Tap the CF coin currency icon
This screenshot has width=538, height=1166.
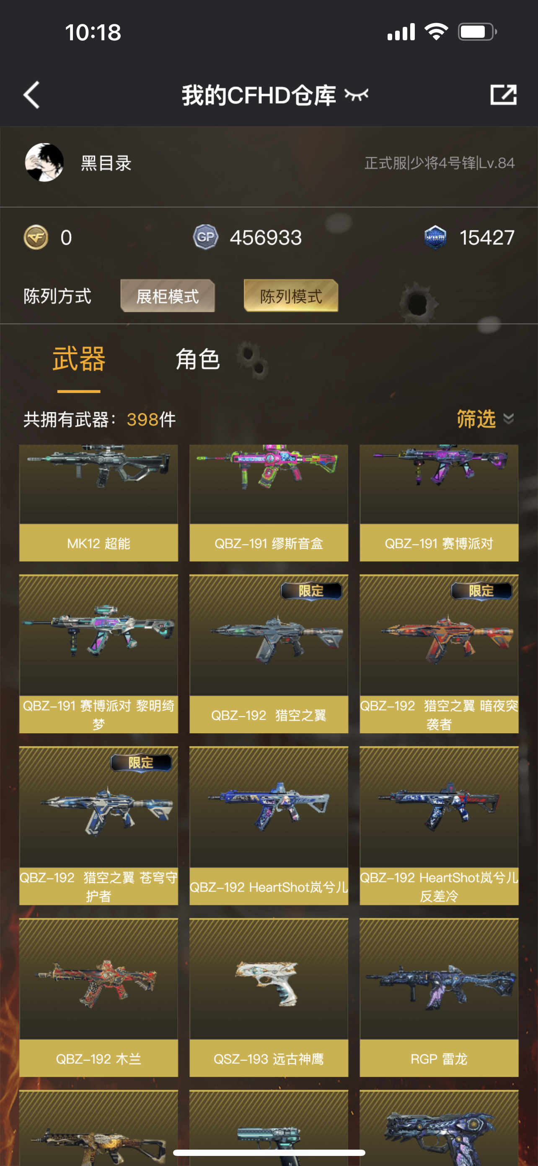[36, 237]
